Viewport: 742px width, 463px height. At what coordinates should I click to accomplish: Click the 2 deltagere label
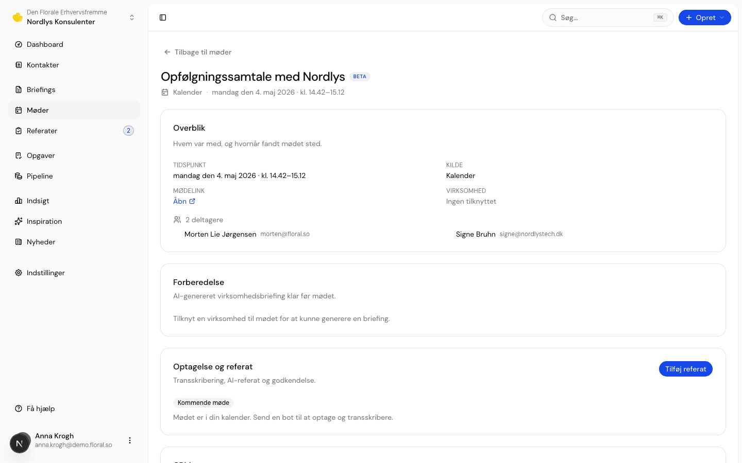pos(204,220)
